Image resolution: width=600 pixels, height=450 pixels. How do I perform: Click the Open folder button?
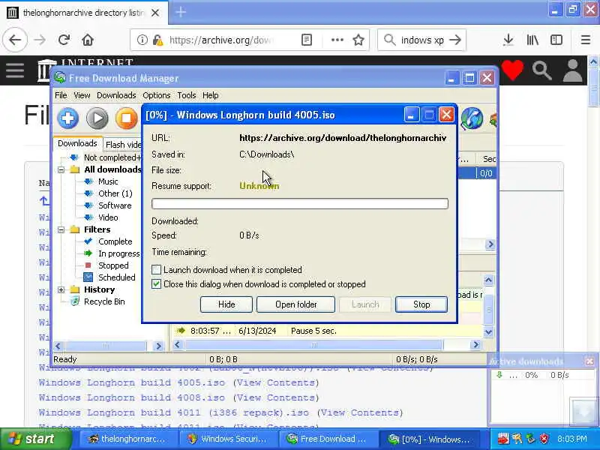tap(295, 304)
